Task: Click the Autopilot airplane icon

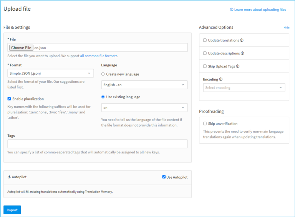Action: [9, 177]
